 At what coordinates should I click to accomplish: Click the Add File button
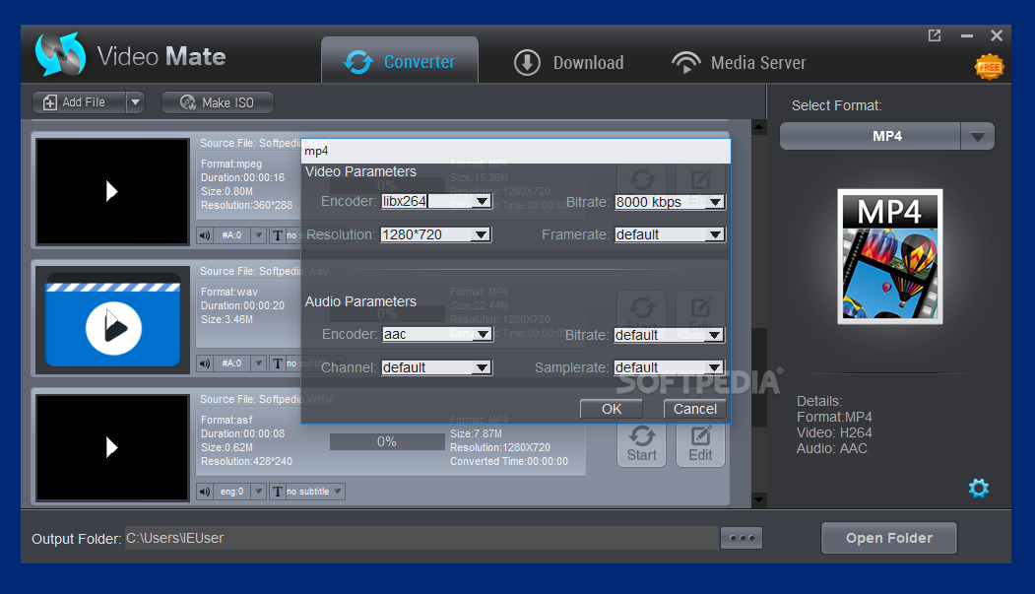(x=79, y=102)
